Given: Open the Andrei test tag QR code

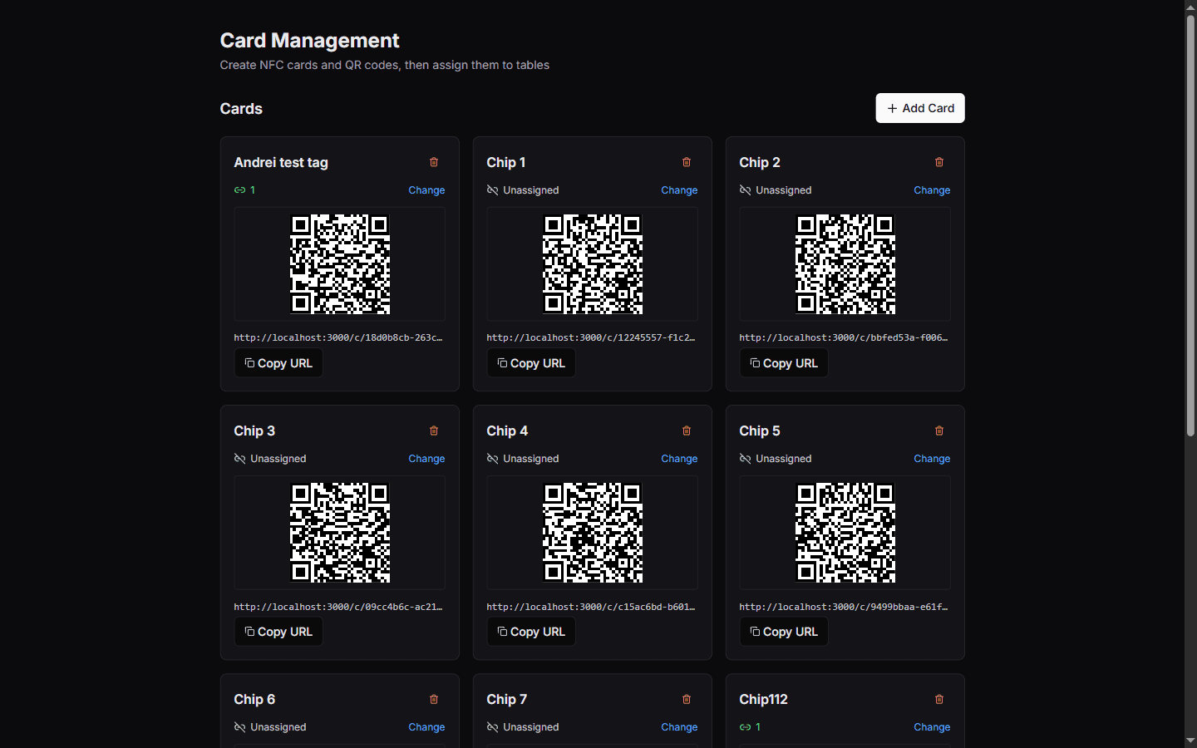Looking at the screenshot, I should (x=340, y=264).
